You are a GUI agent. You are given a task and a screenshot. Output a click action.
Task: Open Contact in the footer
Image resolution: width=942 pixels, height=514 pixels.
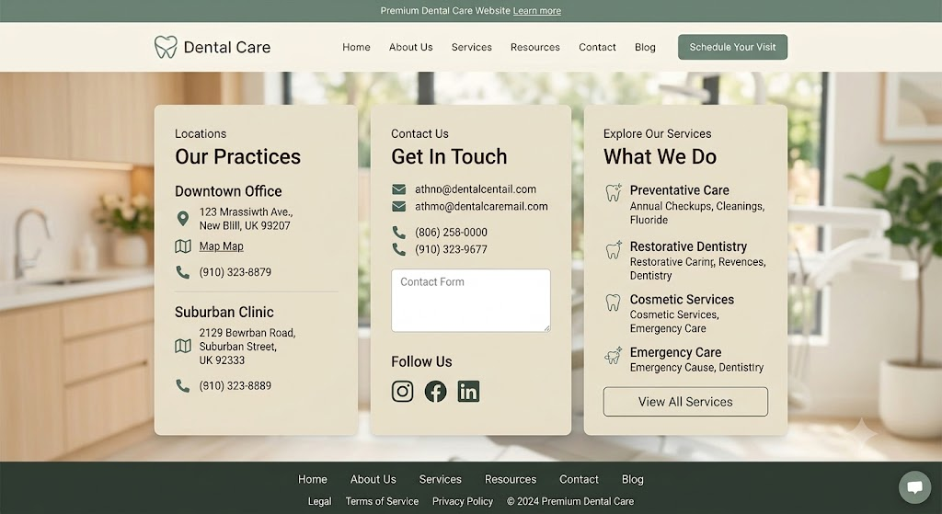(580, 479)
